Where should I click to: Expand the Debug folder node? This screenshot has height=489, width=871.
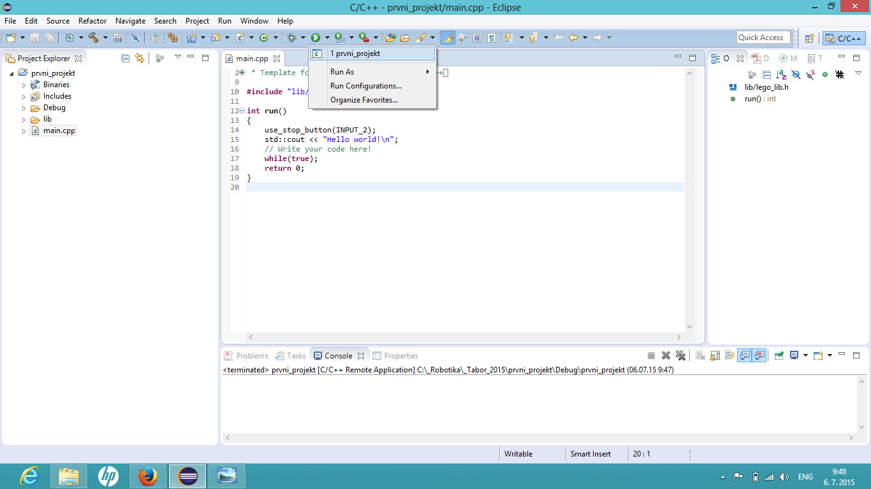(24, 108)
